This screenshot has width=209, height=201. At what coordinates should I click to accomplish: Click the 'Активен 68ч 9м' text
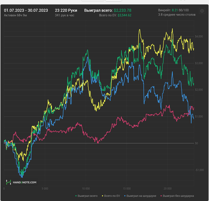[x=15, y=15]
